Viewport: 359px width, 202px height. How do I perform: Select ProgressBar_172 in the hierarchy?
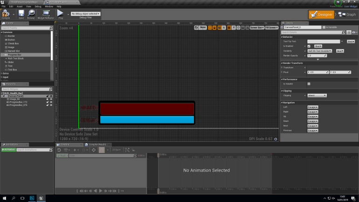pos(18,102)
